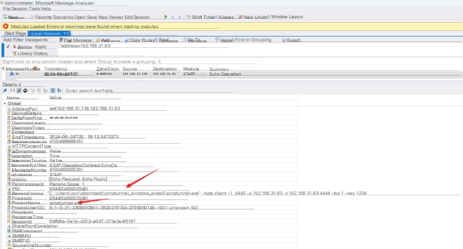Select the ProcessName row
The width and height of the screenshot is (463, 249).
152,203
